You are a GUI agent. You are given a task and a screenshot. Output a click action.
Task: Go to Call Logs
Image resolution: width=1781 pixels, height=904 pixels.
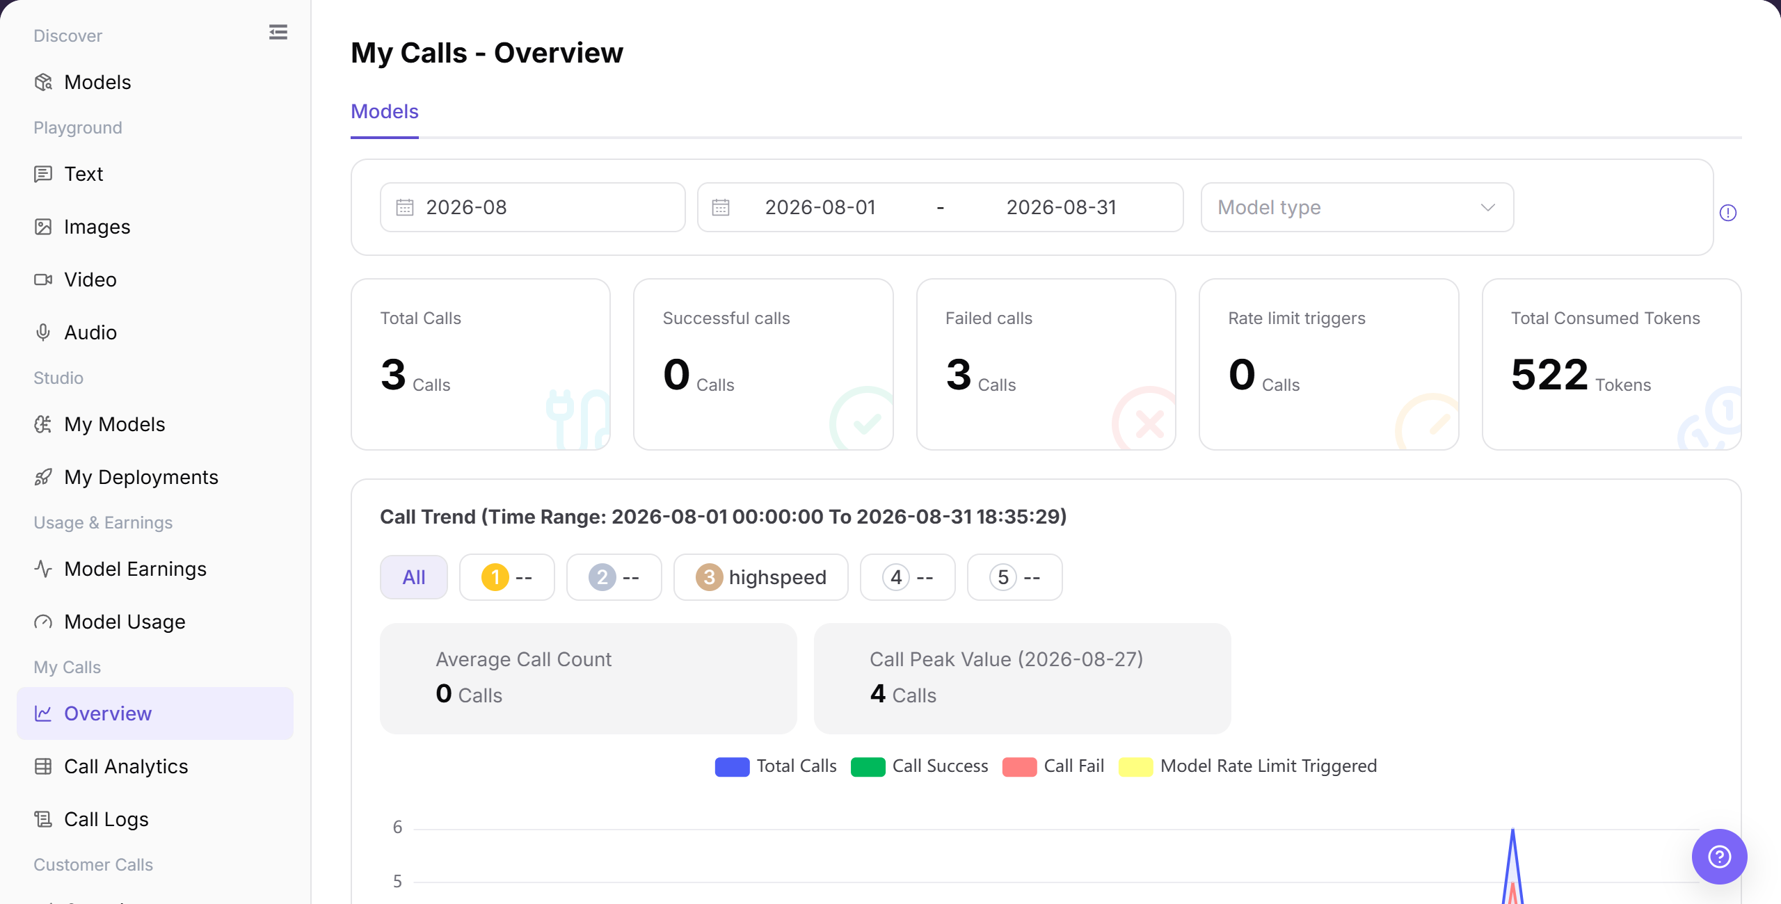click(x=155, y=819)
